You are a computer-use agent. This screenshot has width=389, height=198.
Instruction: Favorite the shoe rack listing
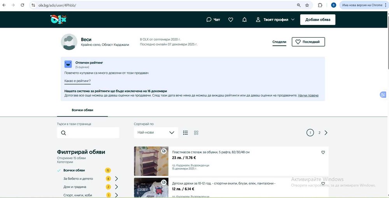323,153
